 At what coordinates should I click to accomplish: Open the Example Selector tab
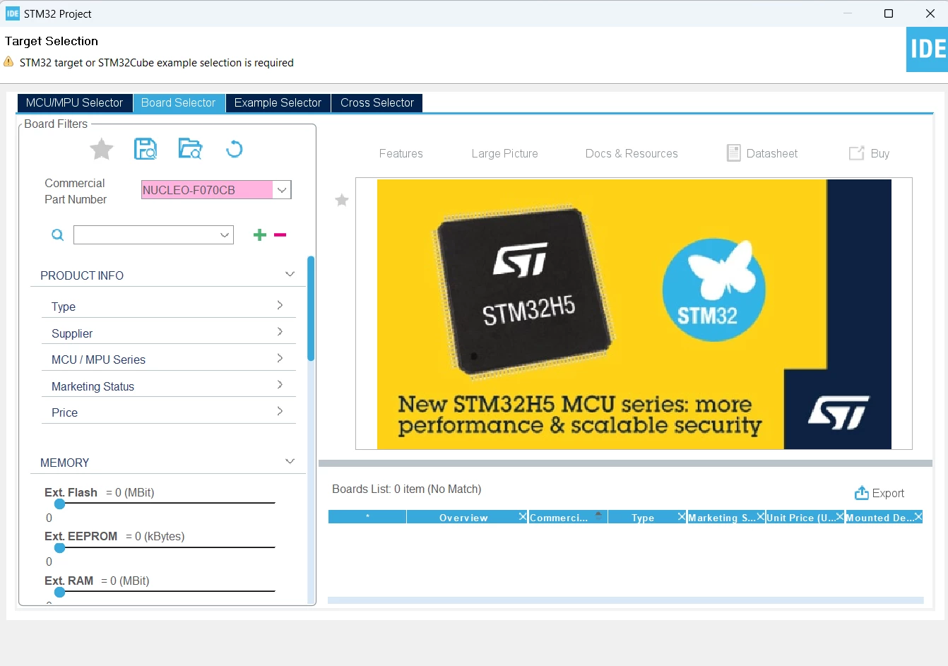coord(278,103)
